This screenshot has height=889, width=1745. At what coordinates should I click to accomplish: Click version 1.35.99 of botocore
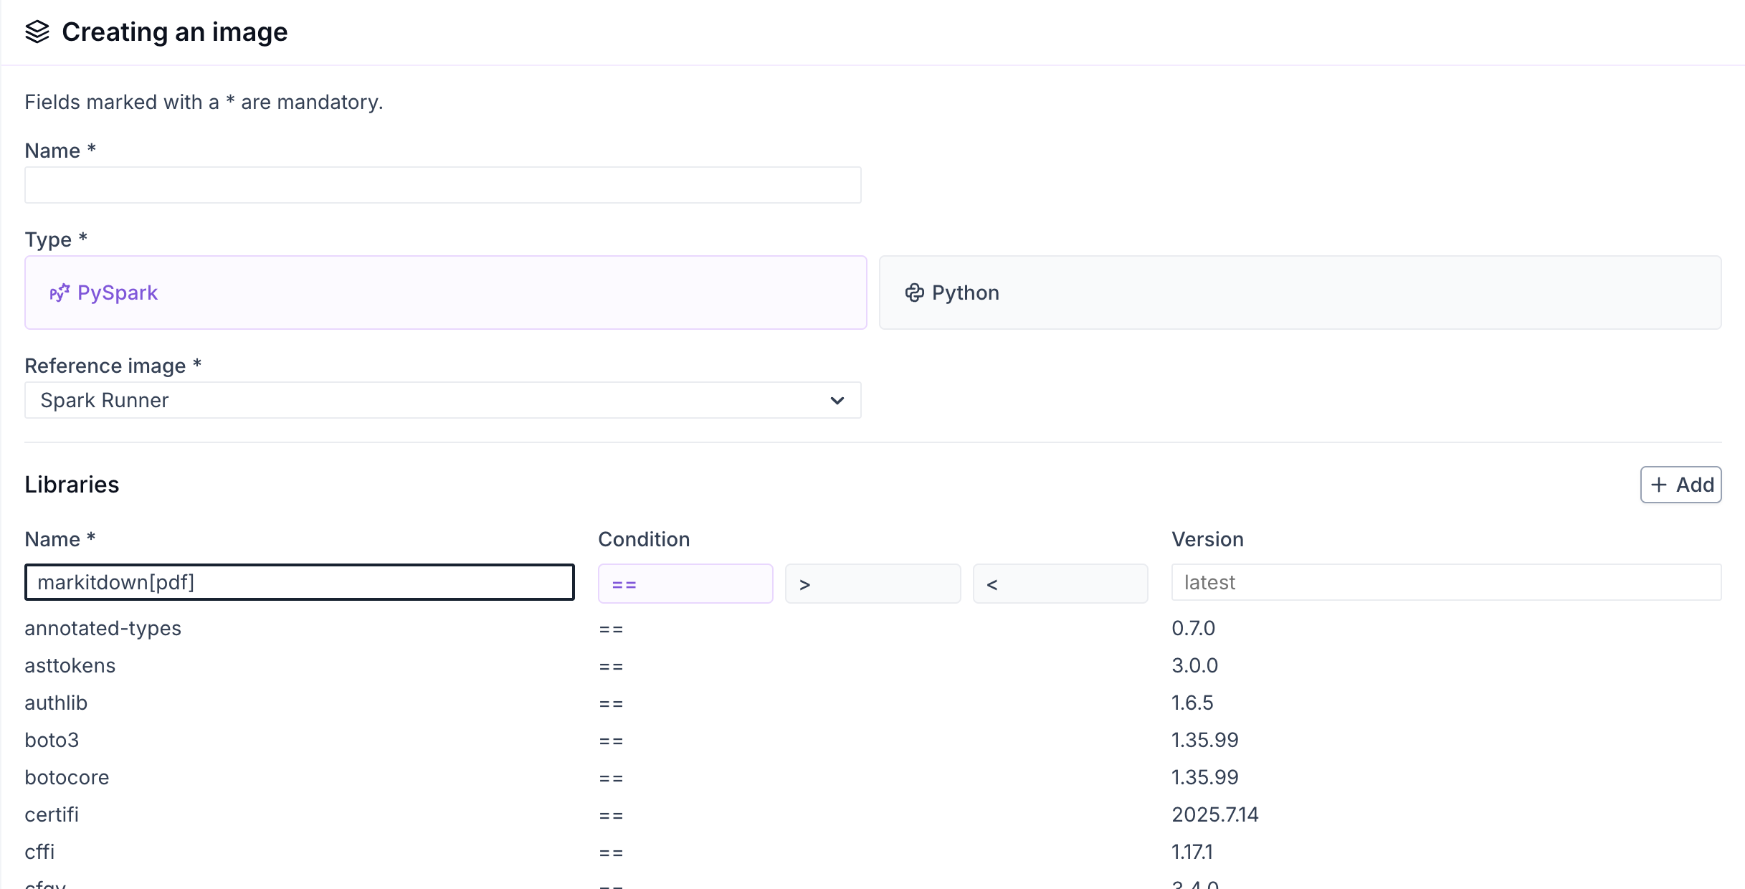[x=1205, y=777]
